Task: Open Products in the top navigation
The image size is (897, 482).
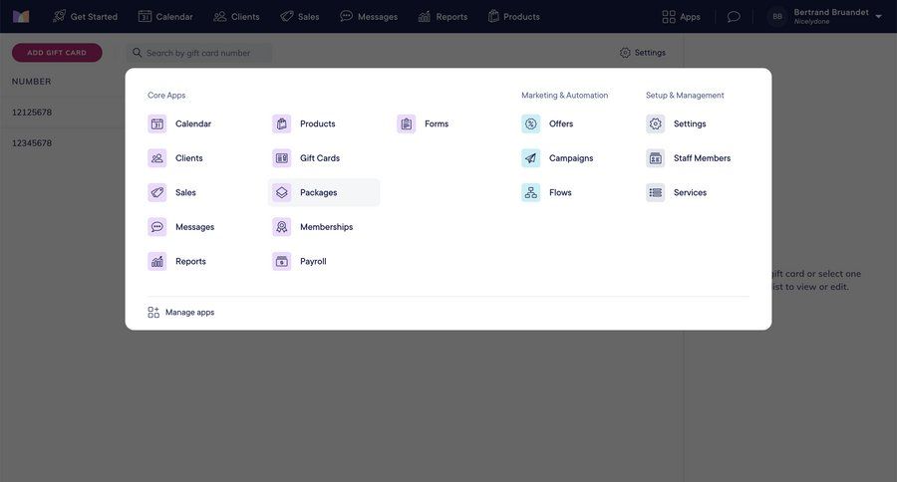Action: coord(513,17)
